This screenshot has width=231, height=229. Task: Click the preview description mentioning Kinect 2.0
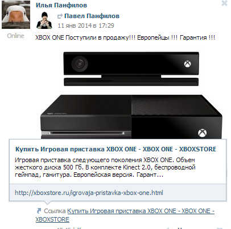pos(105,167)
